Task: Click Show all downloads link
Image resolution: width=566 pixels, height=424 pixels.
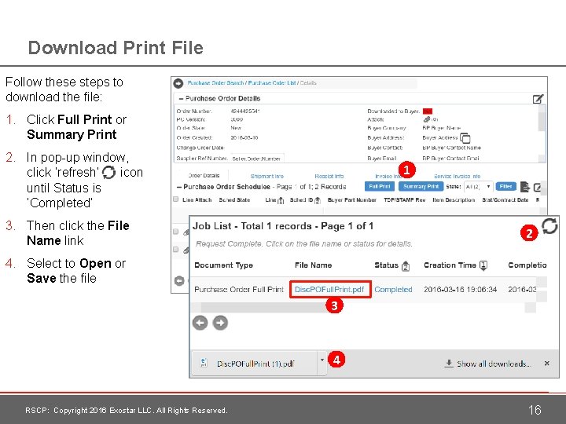Action: pos(487,364)
